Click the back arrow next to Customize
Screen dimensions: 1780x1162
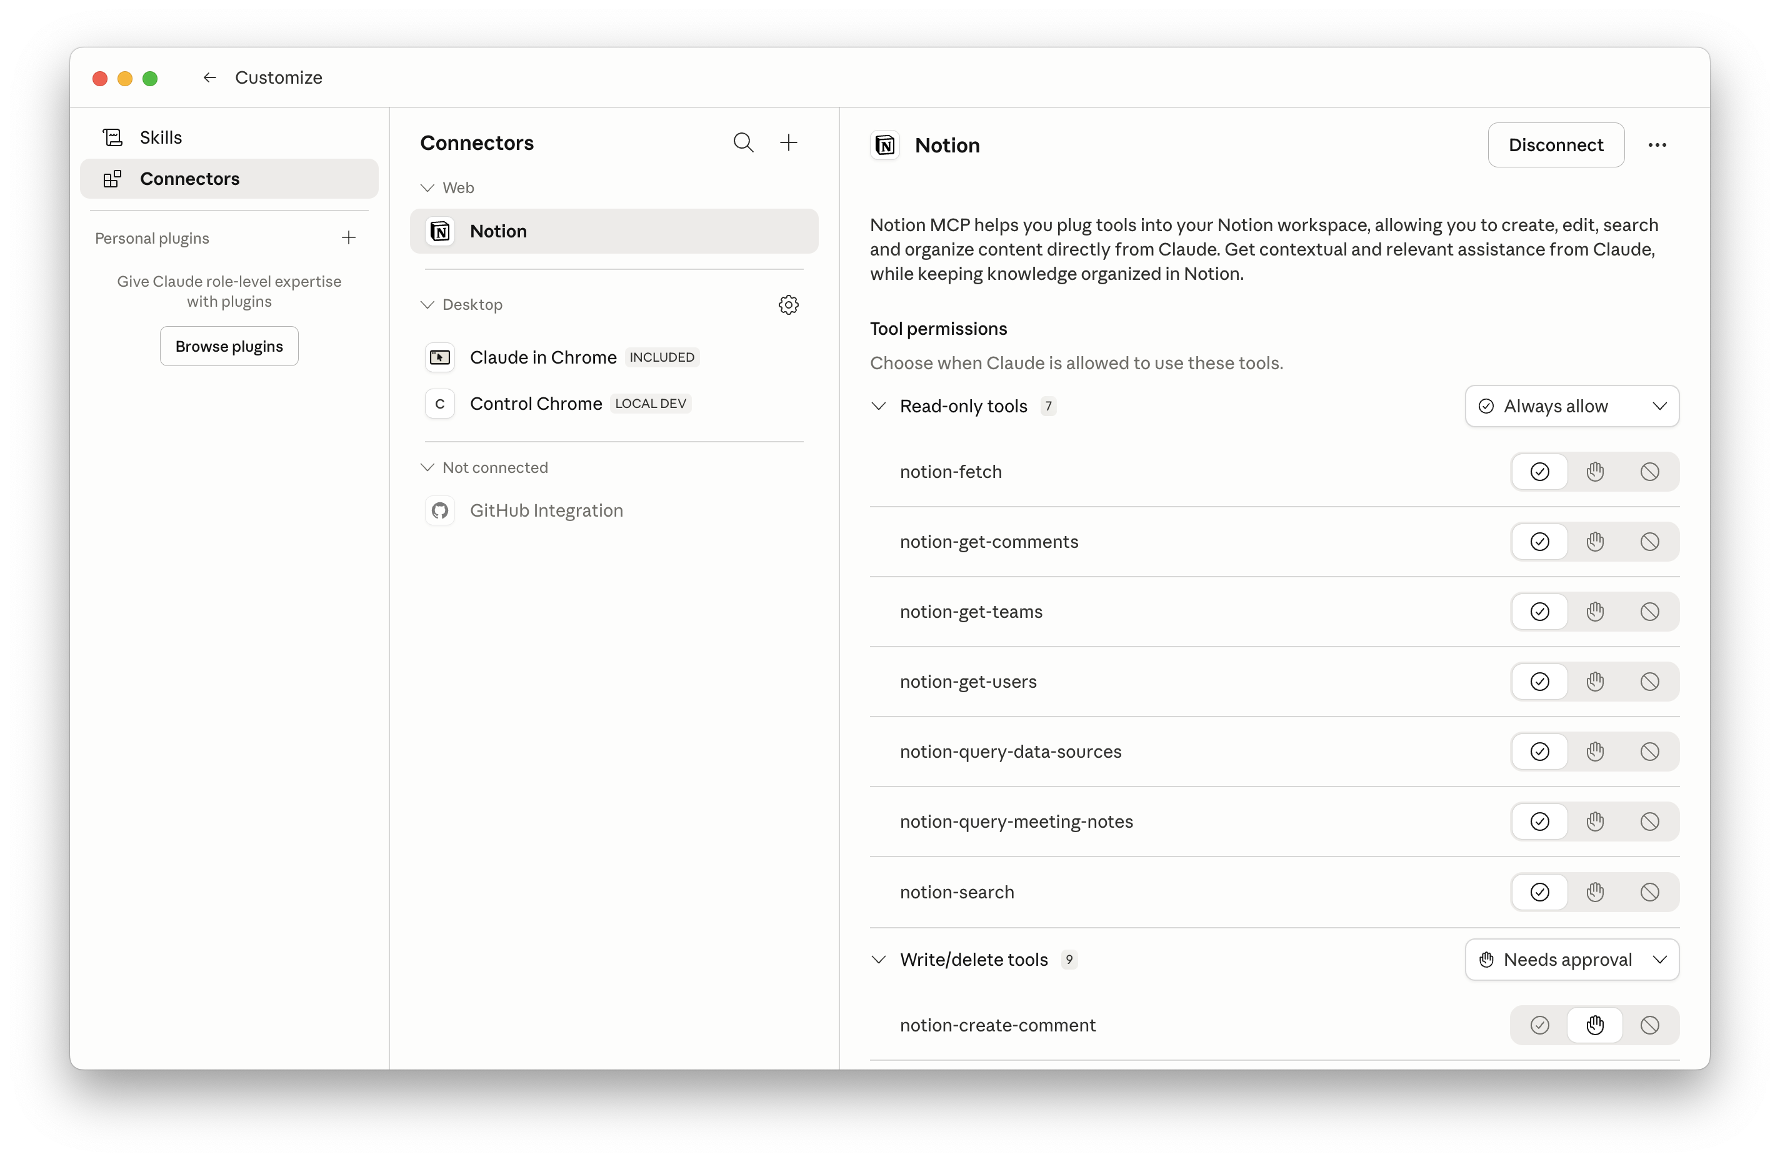tap(209, 77)
